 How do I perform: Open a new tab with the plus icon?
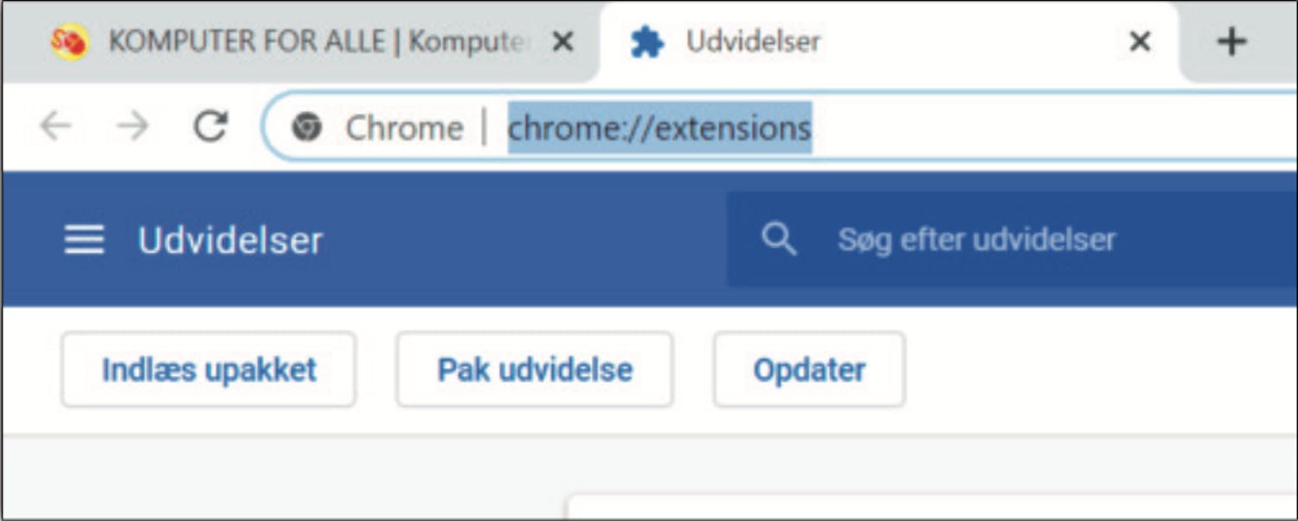pos(1231,41)
